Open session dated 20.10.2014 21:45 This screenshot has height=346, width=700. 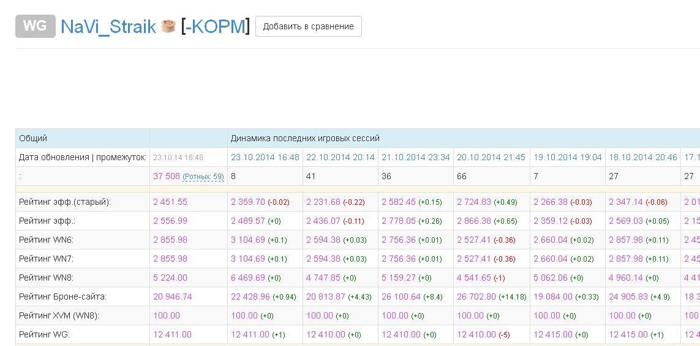click(492, 157)
